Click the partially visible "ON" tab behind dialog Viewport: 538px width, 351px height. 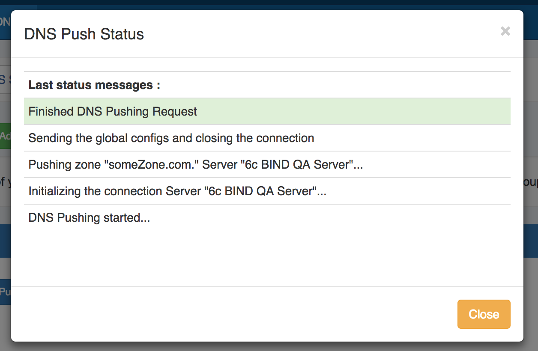pyautogui.click(x=5, y=22)
